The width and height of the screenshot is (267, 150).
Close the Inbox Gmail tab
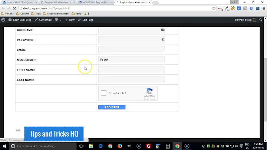pos(36,3)
